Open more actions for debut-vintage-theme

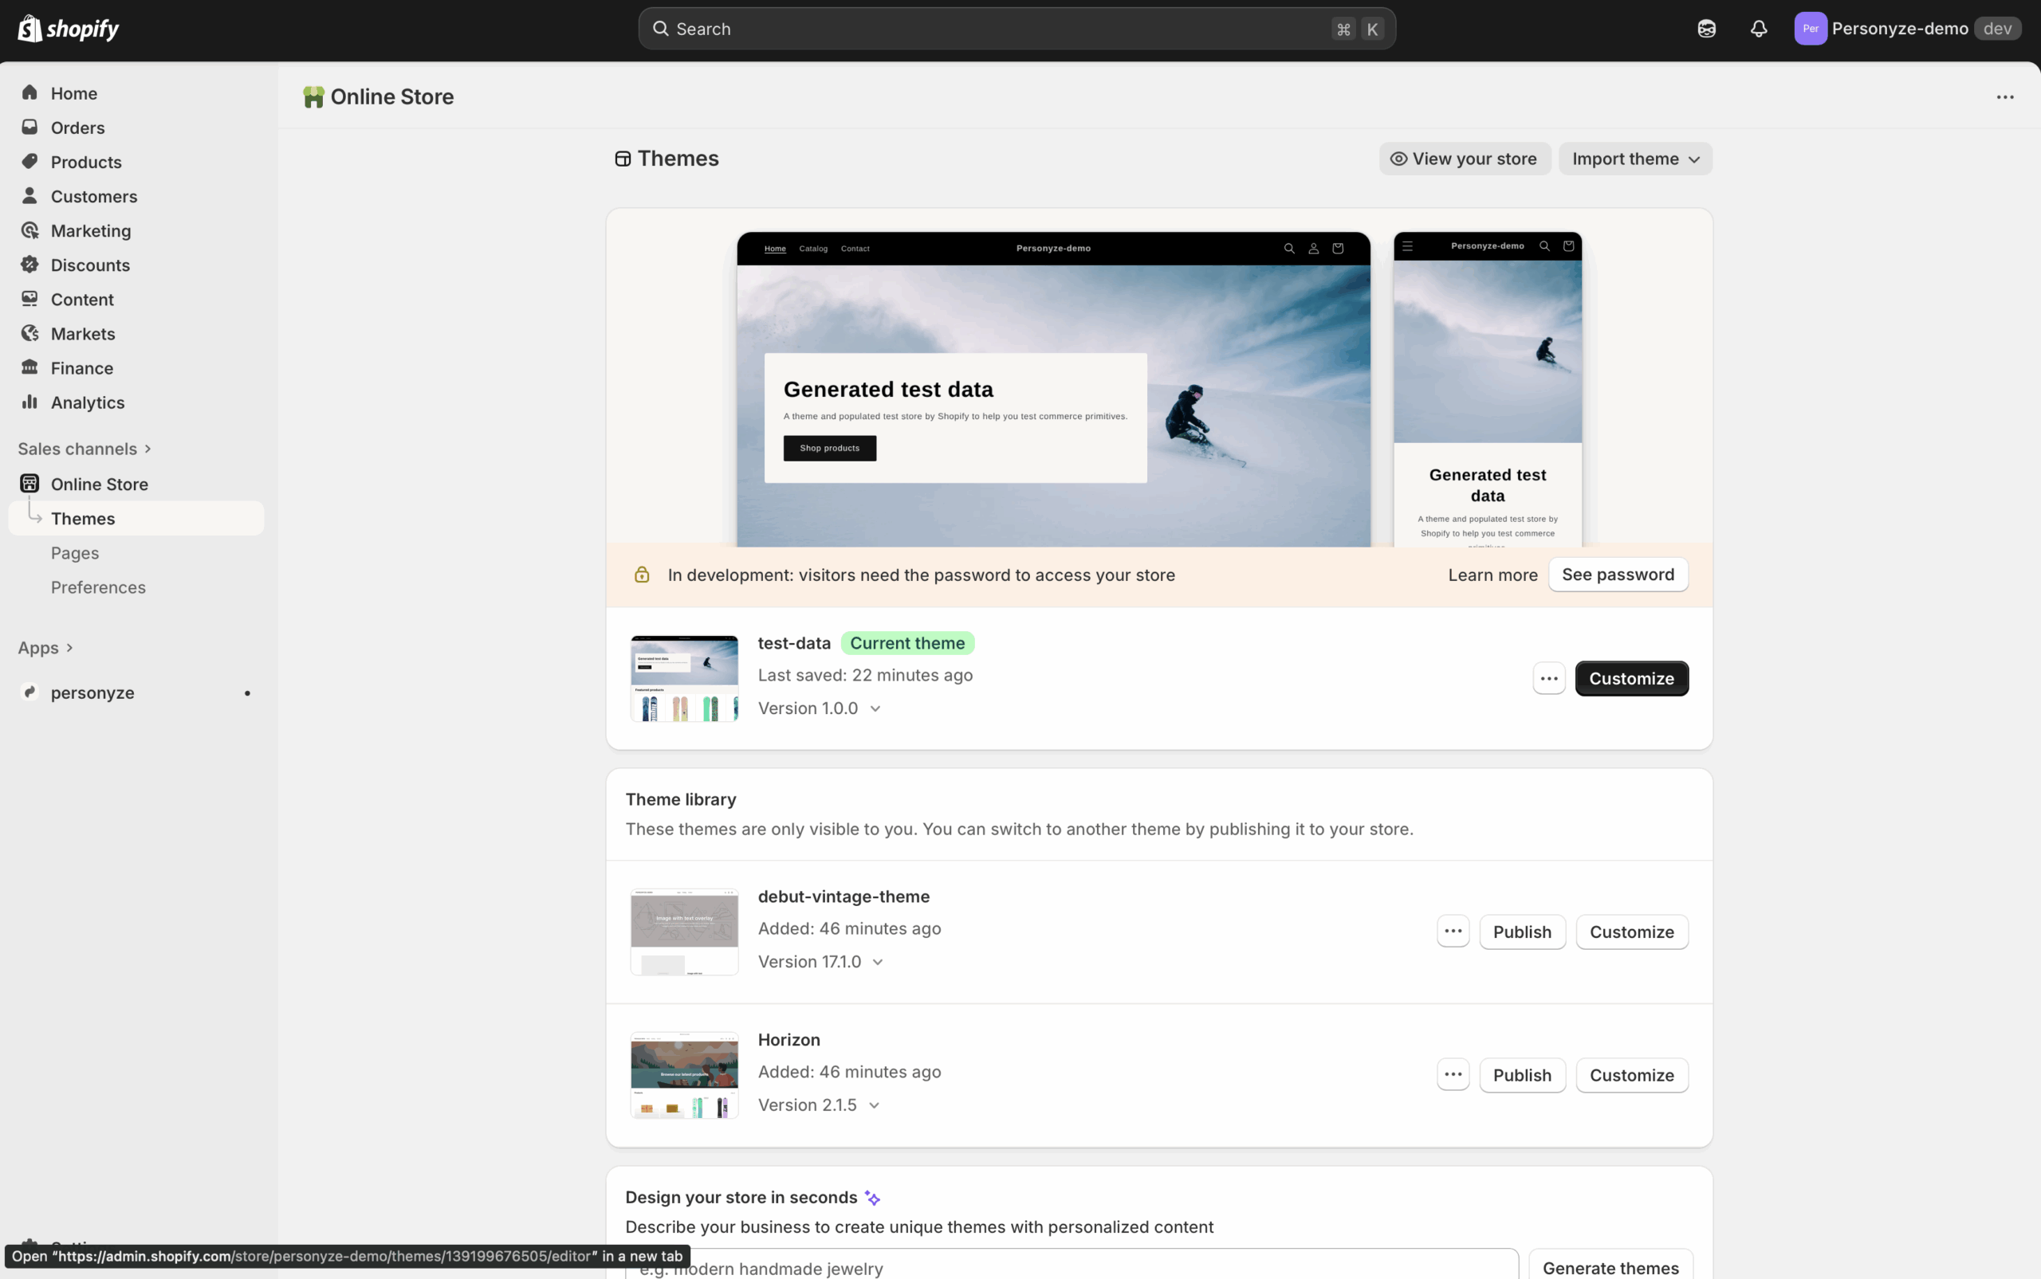(x=1453, y=932)
